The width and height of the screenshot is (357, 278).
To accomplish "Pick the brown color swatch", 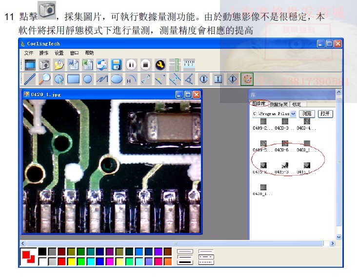I will coord(168,252).
